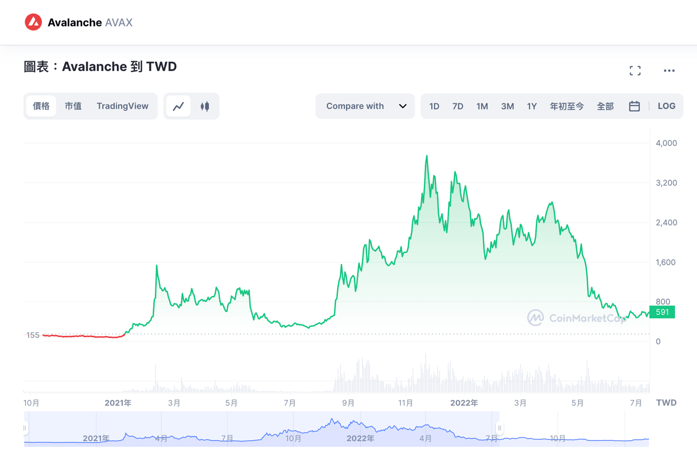Image resolution: width=697 pixels, height=455 pixels.
Task: Set chart range to 3M
Action: 507,106
